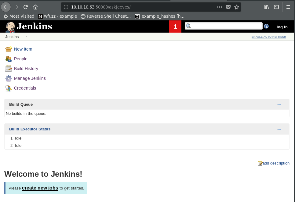Click the Credentials keys icon

(x=8, y=88)
